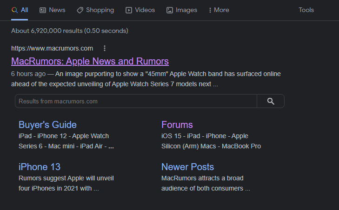The image size is (339, 210).
Task: Click the https://www.macrumors.com URL text
Action: point(52,48)
